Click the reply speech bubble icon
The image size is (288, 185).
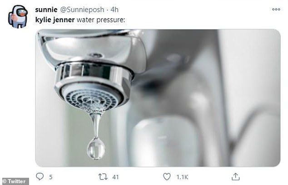coord(39,177)
